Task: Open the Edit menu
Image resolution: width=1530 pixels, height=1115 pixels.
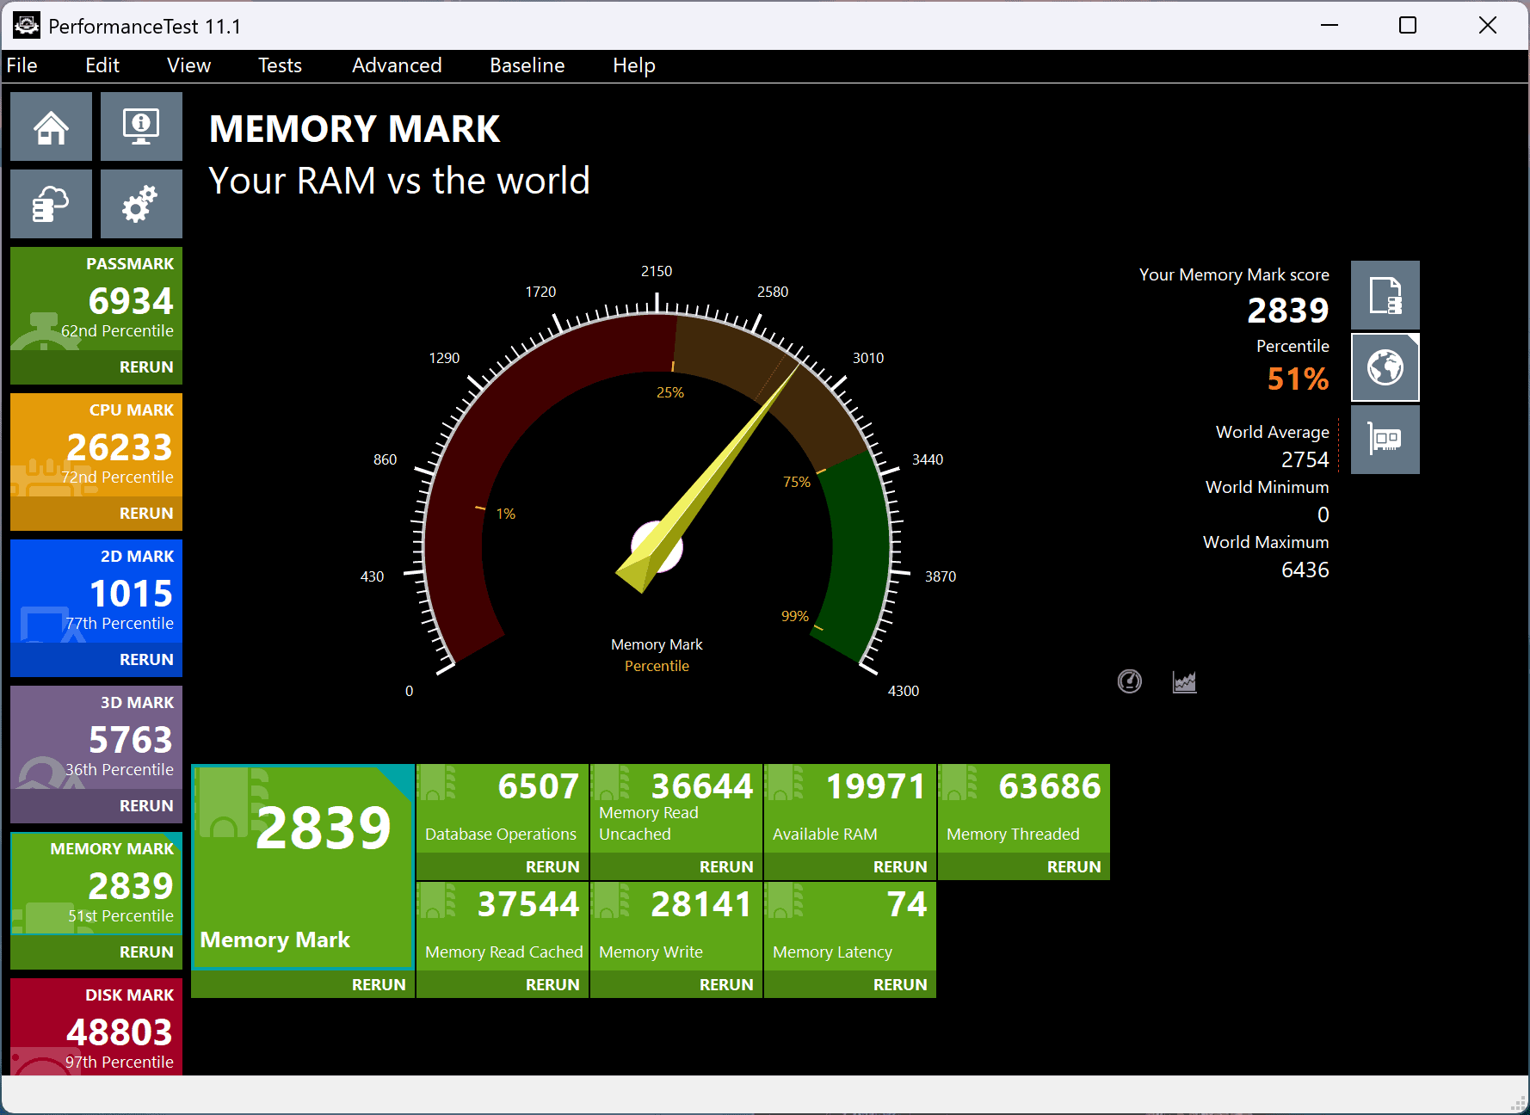Action: pyautogui.click(x=102, y=65)
